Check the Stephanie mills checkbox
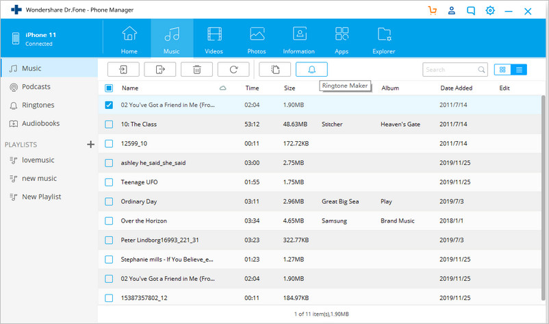 [x=109, y=259]
